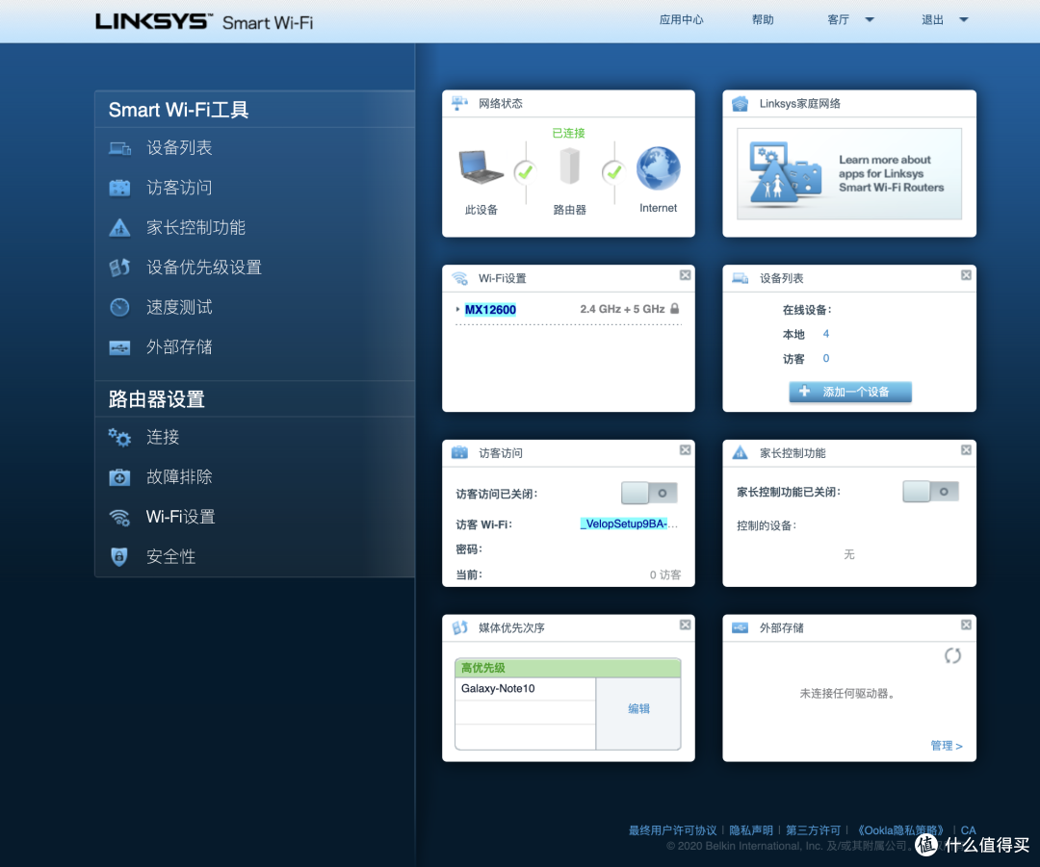Close the 访客访问 widget
This screenshot has height=867, width=1040.
tap(686, 450)
